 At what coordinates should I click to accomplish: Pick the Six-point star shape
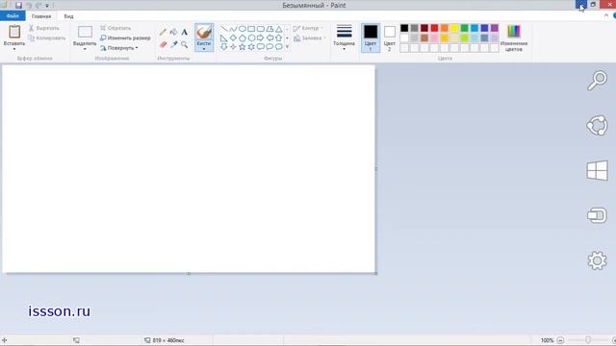[x=251, y=47]
